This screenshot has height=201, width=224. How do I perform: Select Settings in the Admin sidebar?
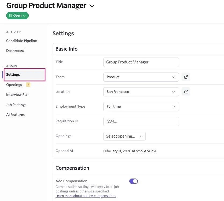click(25, 75)
